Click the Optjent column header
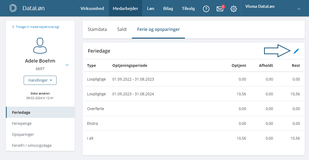This screenshot has height=160, width=309. click(x=239, y=66)
